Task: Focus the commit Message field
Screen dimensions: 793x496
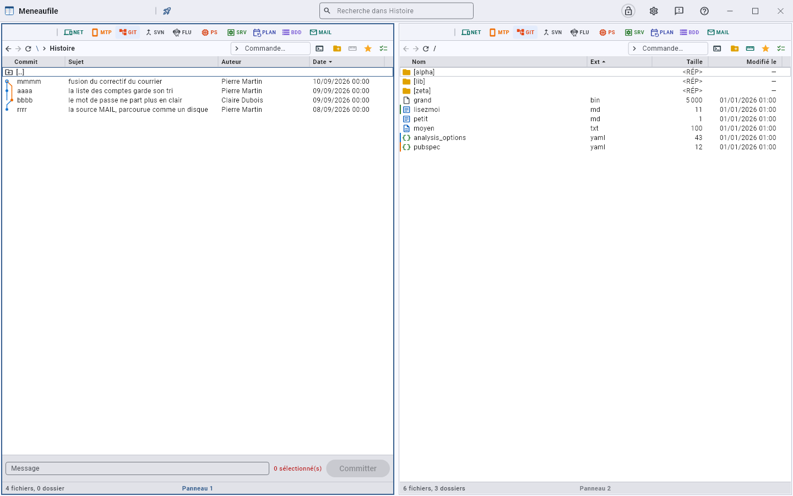Action: (137, 468)
